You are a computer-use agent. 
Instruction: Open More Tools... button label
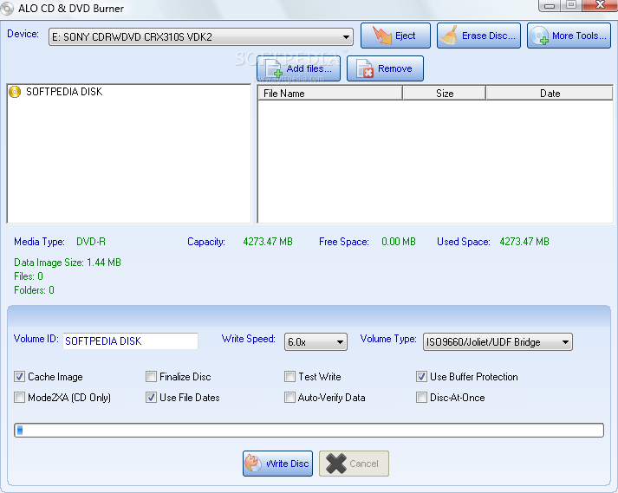(579, 36)
